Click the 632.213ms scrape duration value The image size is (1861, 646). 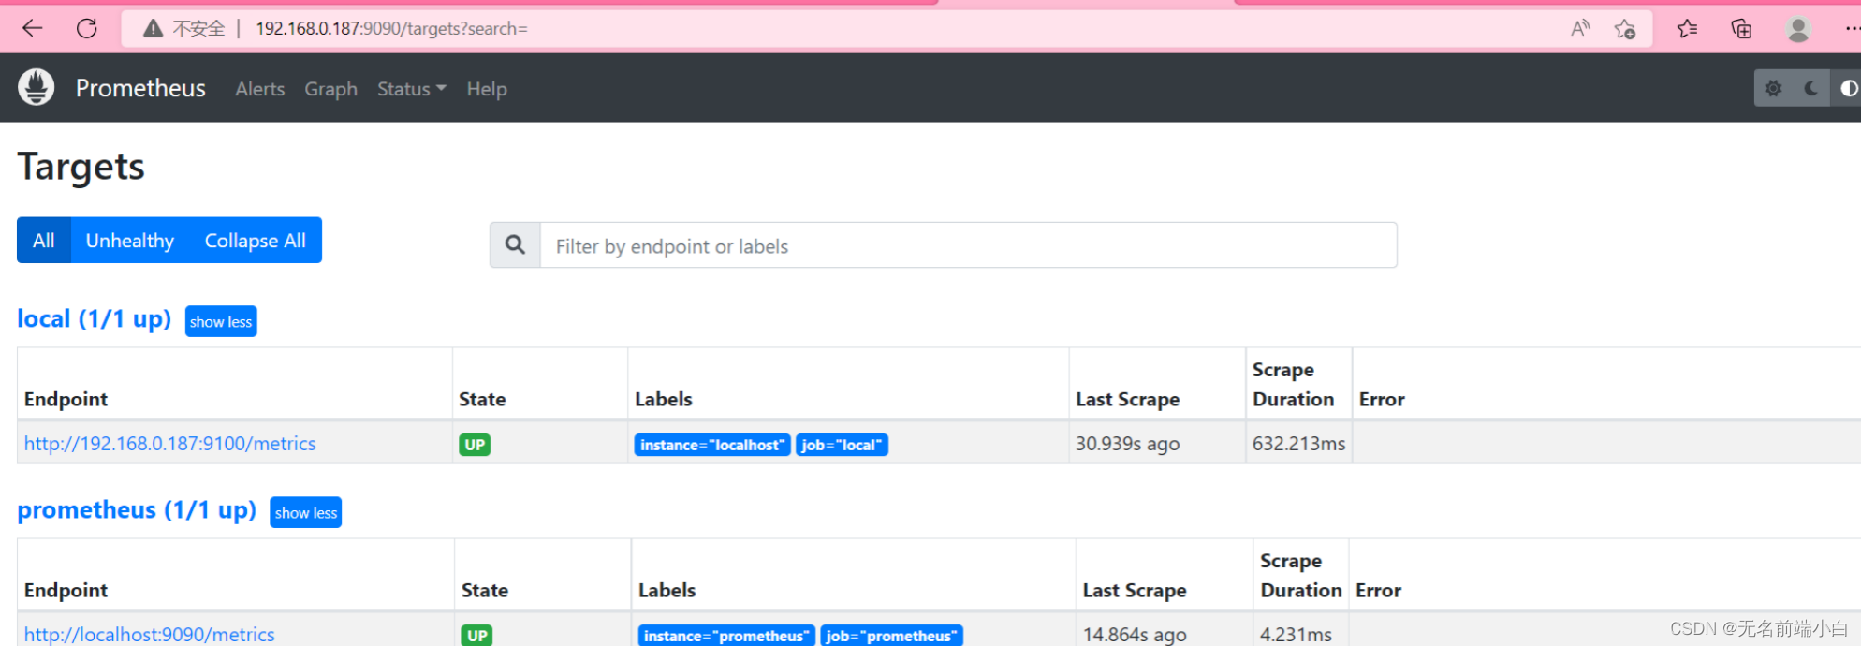tap(1298, 444)
